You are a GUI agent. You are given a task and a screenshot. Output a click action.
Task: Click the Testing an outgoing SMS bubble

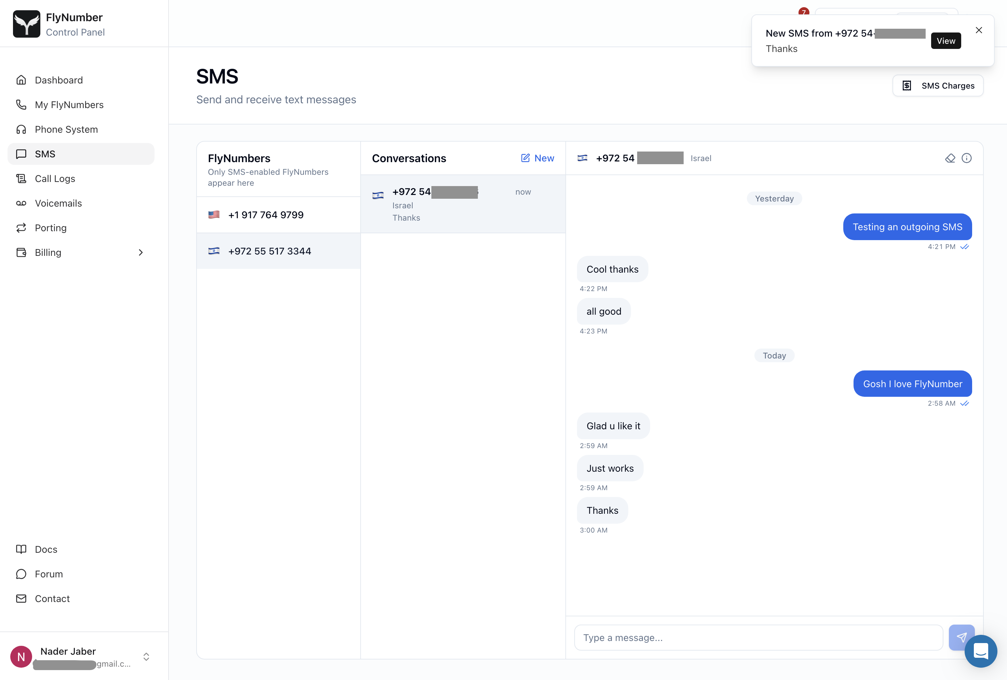click(907, 227)
